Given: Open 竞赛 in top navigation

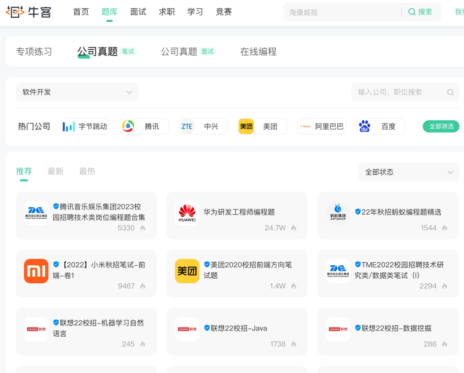Looking at the screenshot, I should coord(224,12).
